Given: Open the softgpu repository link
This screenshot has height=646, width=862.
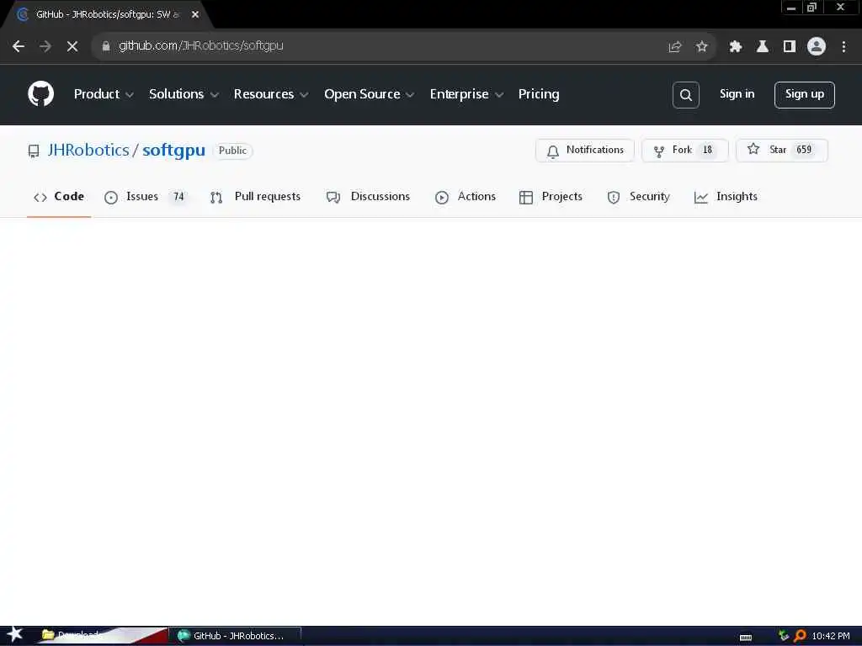Looking at the screenshot, I should tap(173, 150).
